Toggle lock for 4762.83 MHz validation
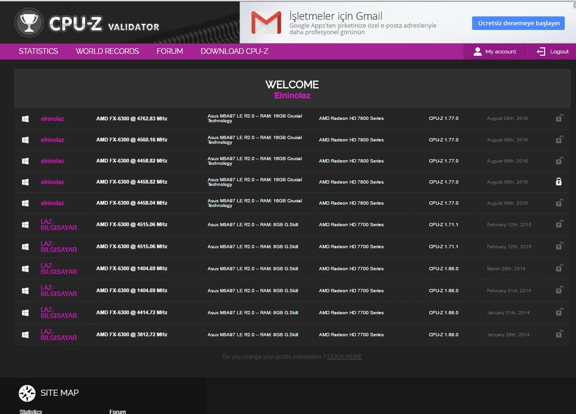Screen dimensions: 576x414 [559, 118]
